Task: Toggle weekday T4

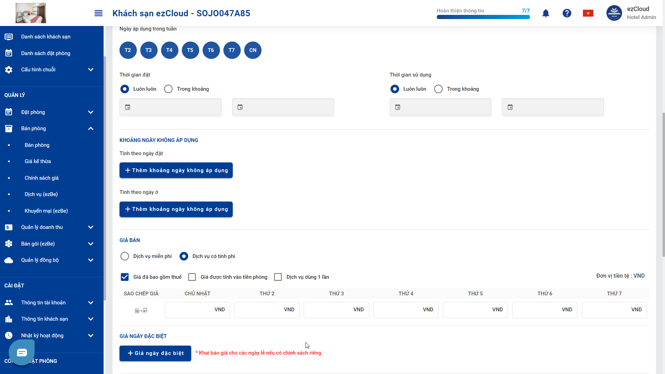Action: click(169, 50)
